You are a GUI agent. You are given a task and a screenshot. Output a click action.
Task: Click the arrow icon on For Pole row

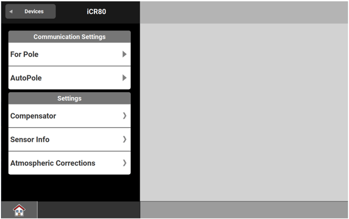pyautogui.click(x=124, y=54)
